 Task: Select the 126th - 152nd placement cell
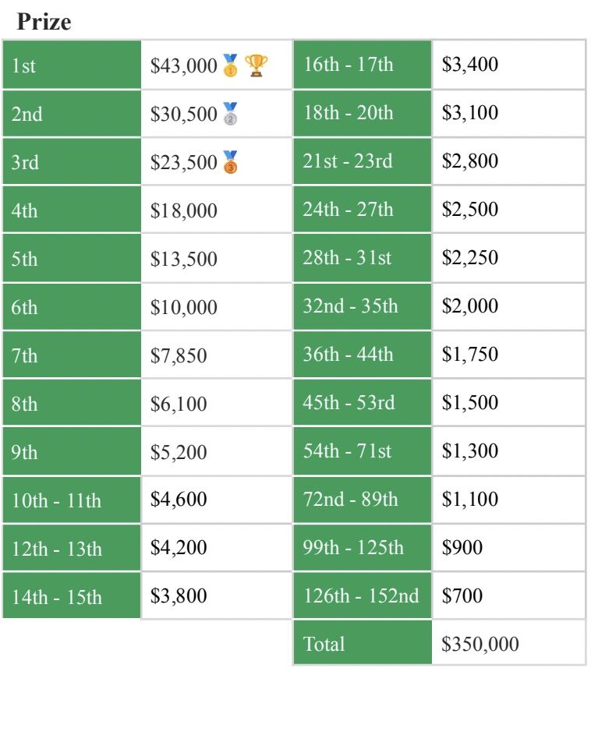363,595
